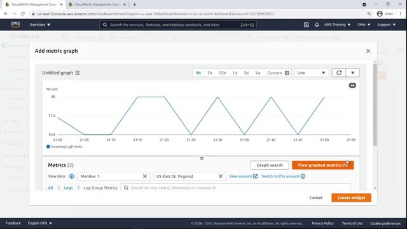Cancel the Add metric graph dialog

(x=316, y=198)
